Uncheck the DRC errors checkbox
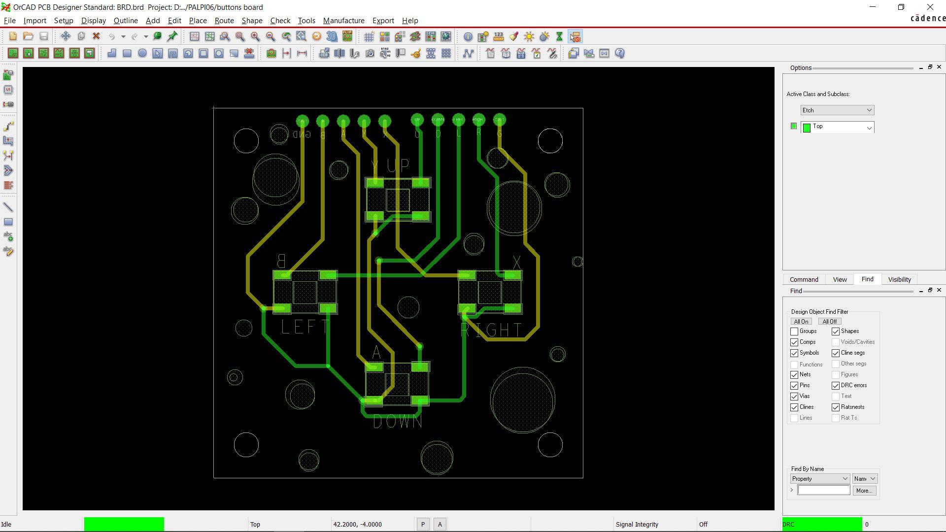Image resolution: width=946 pixels, height=532 pixels. click(x=836, y=386)
